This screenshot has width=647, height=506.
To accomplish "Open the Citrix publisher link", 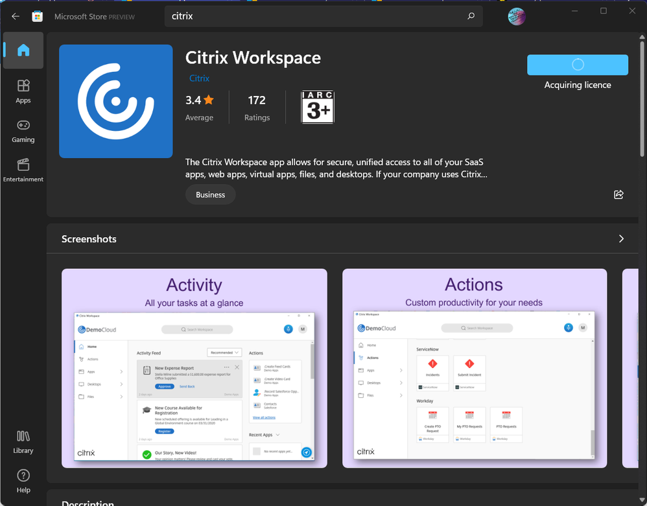I will 199,78.
